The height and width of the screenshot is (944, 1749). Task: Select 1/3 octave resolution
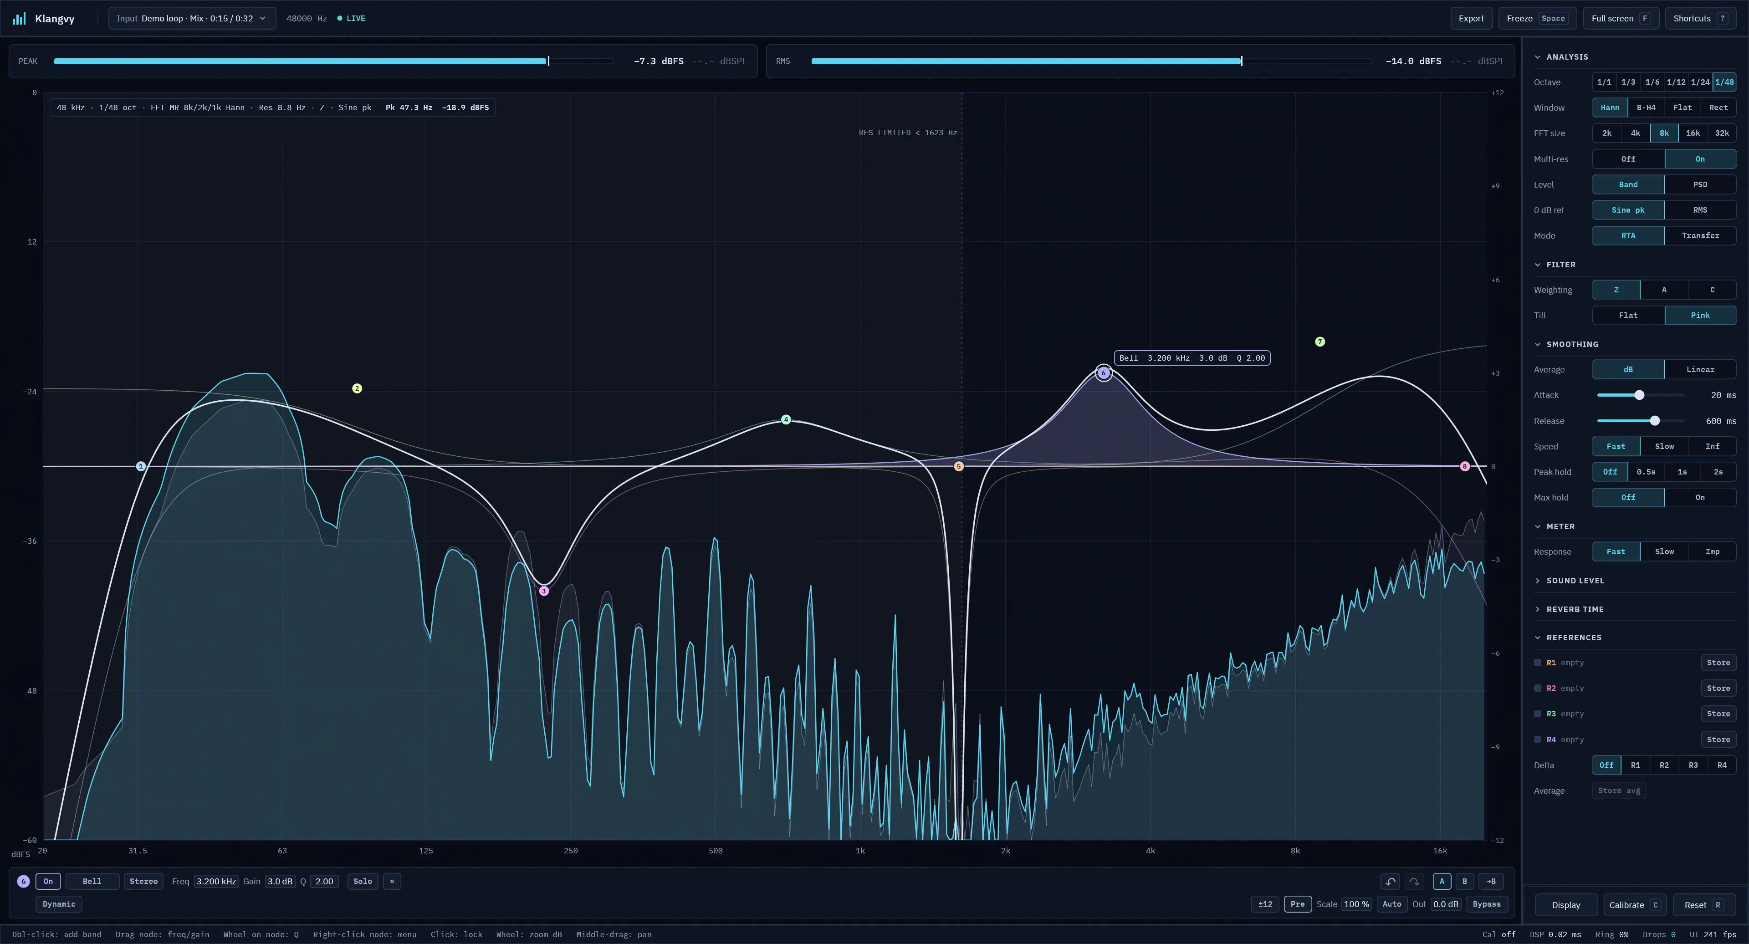[x=1628, y=82]
